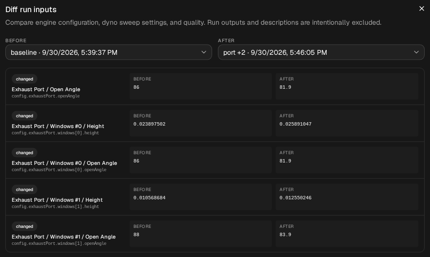
Task: Click the changed badge for Windows #1 / Open Angle
Action: click(x=24, y=226)
